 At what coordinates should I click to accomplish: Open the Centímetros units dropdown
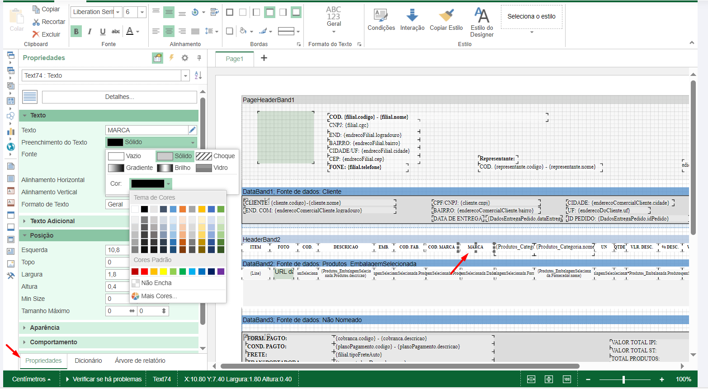[31, 379]
